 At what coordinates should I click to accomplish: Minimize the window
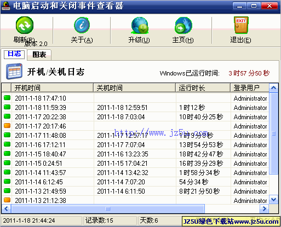coord(239,6)
